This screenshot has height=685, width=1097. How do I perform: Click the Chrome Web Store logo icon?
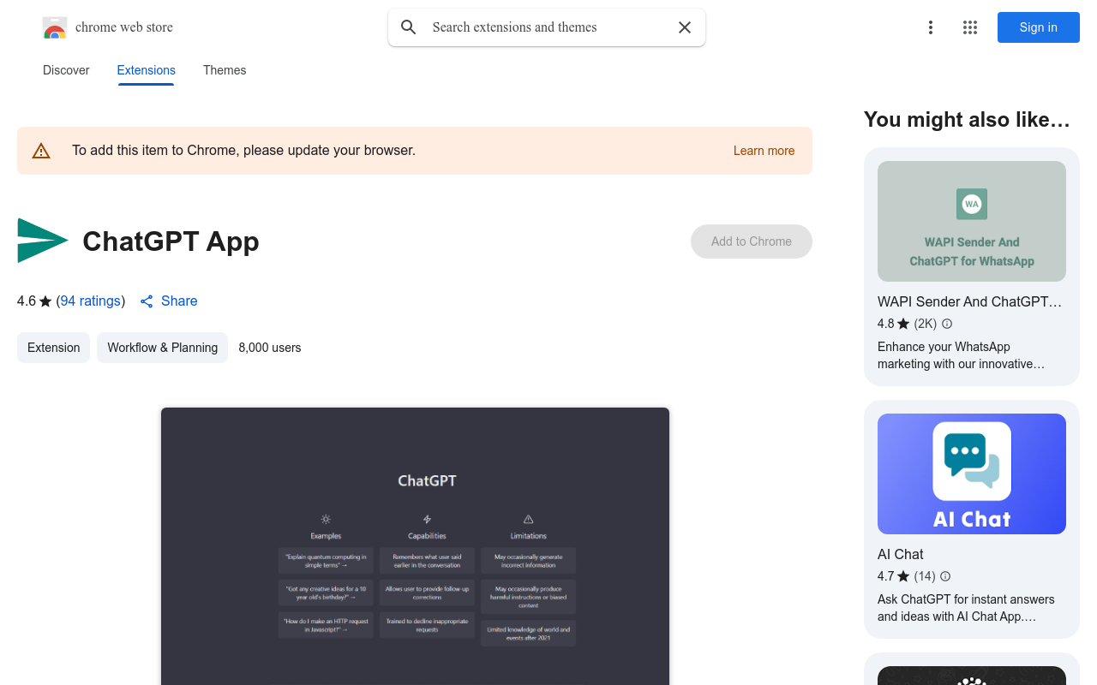coord(55,28)
